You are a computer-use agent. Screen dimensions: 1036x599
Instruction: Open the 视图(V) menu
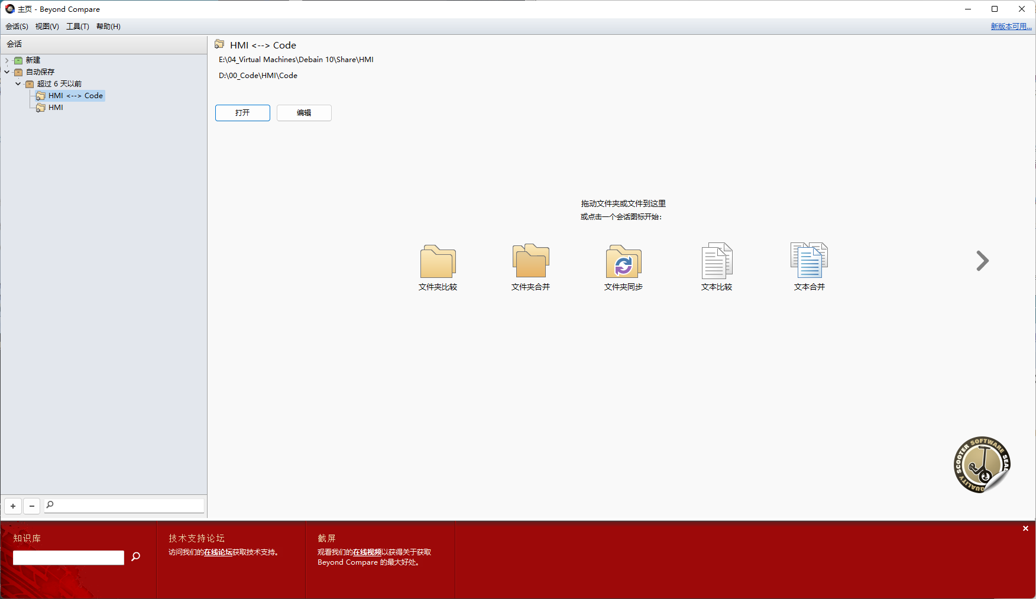pyautogui.click(x=47, y=27)
